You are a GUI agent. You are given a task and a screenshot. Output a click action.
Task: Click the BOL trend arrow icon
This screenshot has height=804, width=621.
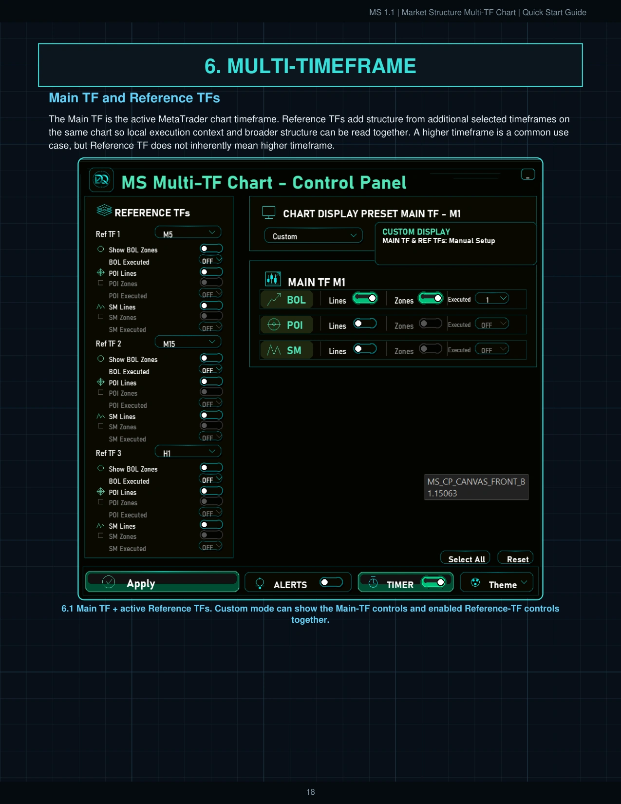click(274, 299)
